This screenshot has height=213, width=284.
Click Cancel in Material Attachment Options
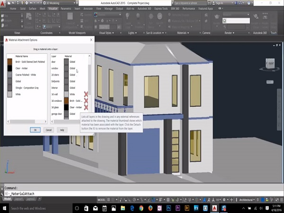pyautogui.click(x=49, y=130)
